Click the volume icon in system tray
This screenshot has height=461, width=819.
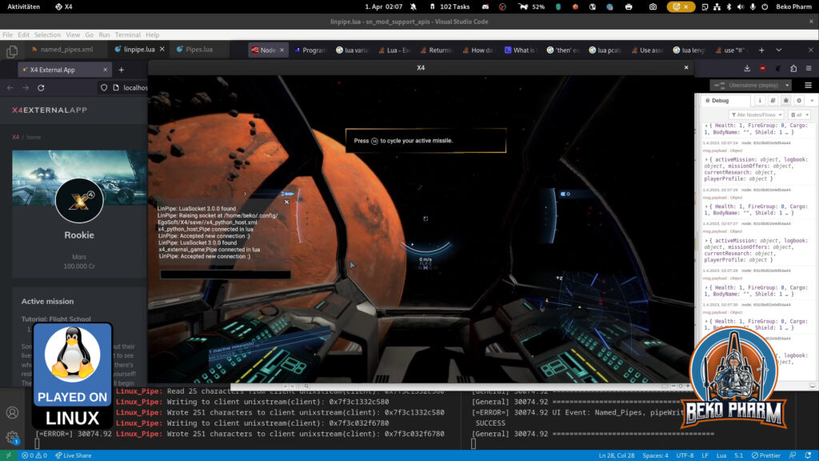point(741,6)
